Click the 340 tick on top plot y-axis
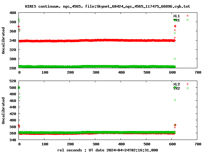204x153 pixels. tap(13, 40)
